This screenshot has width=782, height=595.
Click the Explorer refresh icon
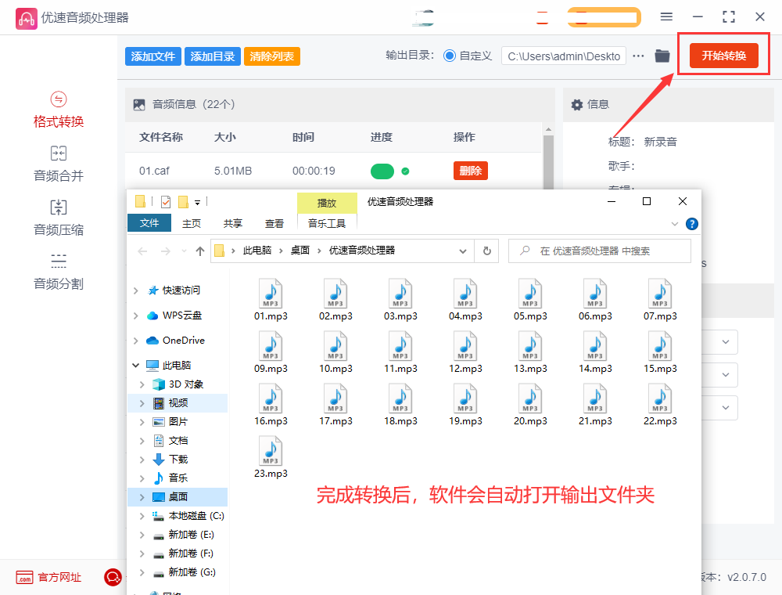(486, 251)
